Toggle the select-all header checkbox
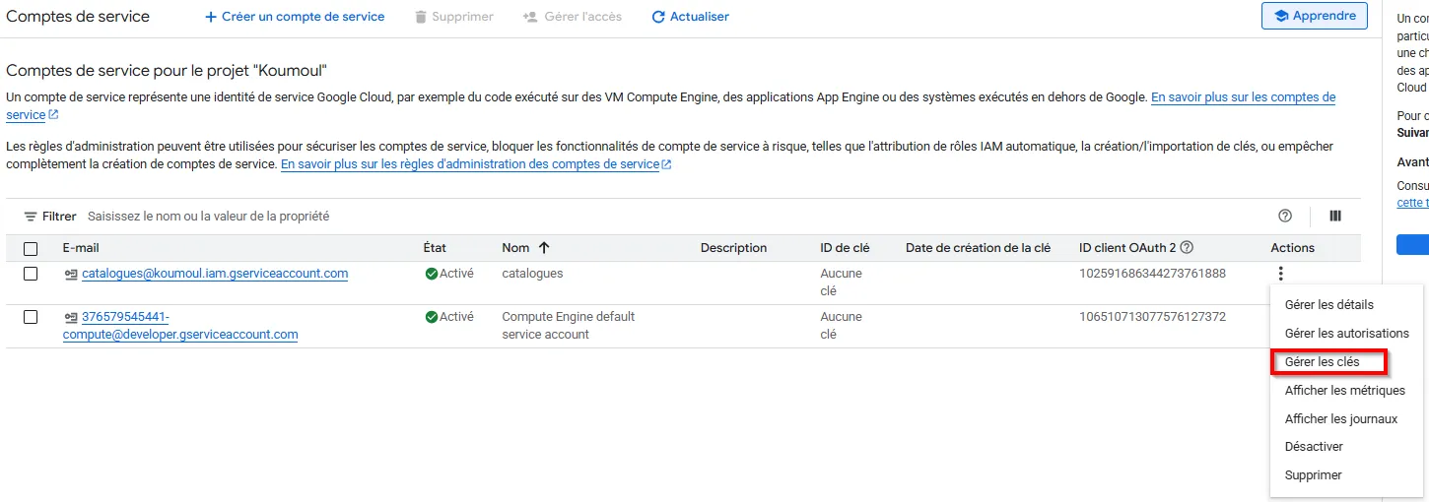 (x=31, y=248)
